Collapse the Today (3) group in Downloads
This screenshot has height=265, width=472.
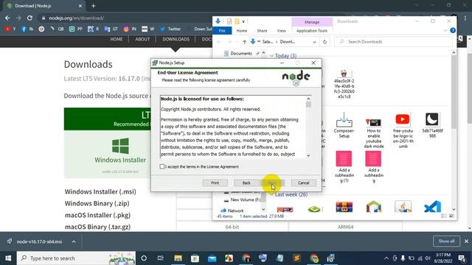[272, 56]
